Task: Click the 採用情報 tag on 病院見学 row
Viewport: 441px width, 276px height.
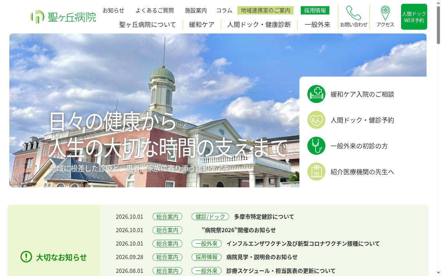Action: pyautogui.click(x=206, y=257)
